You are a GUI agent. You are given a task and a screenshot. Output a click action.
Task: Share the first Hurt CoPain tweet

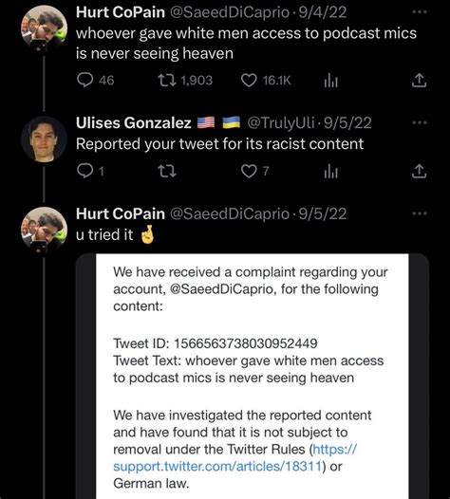[419, 81]
